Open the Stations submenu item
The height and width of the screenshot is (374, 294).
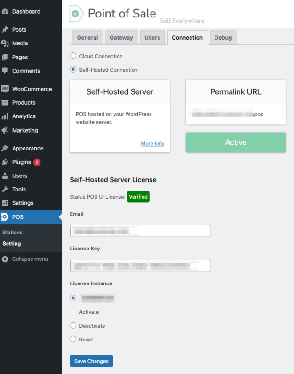[12, 233]
